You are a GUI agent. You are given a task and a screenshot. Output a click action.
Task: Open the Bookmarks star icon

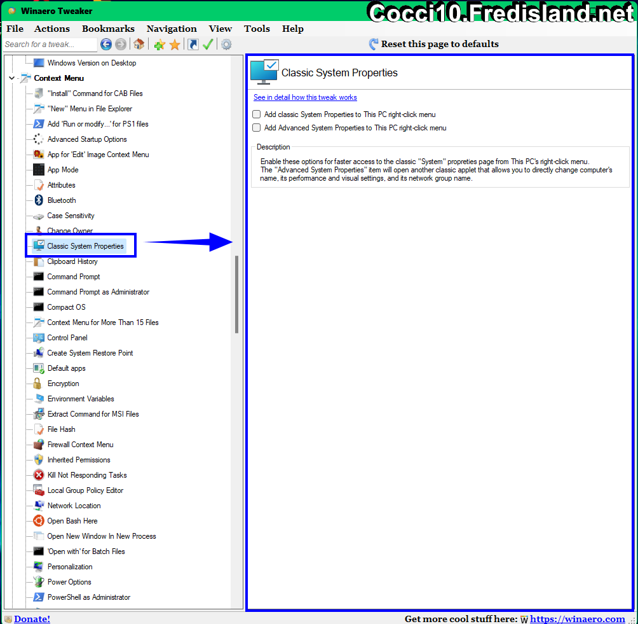click(x=175, y=44)
